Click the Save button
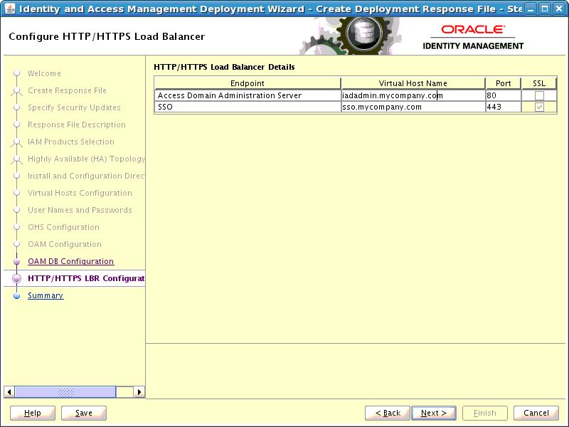Screen dimensions: 569x427 [84, 413]
